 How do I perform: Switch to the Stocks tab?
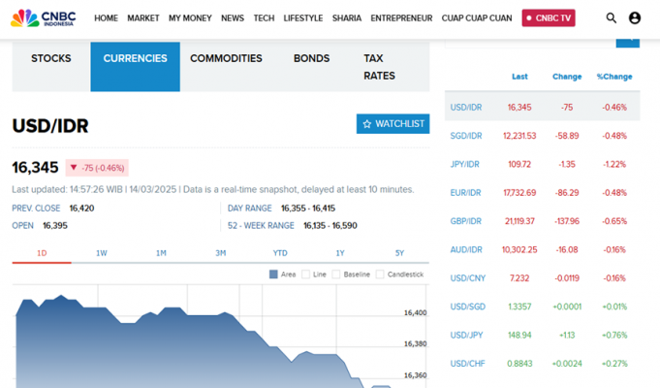[51, 59]
